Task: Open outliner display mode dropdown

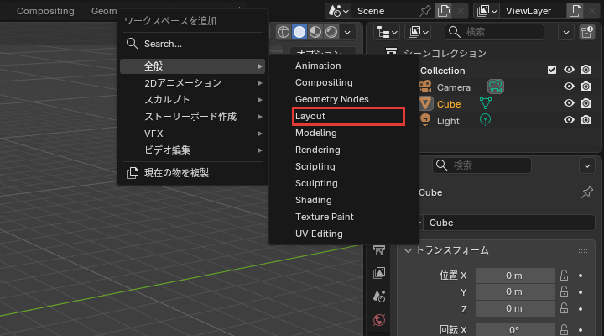Action: [x=418, y=33]
